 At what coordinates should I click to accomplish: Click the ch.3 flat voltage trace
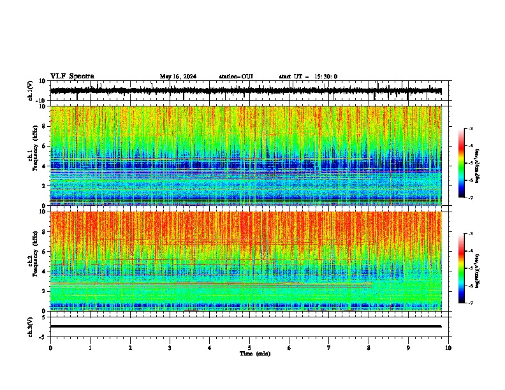tap(245, 326)
